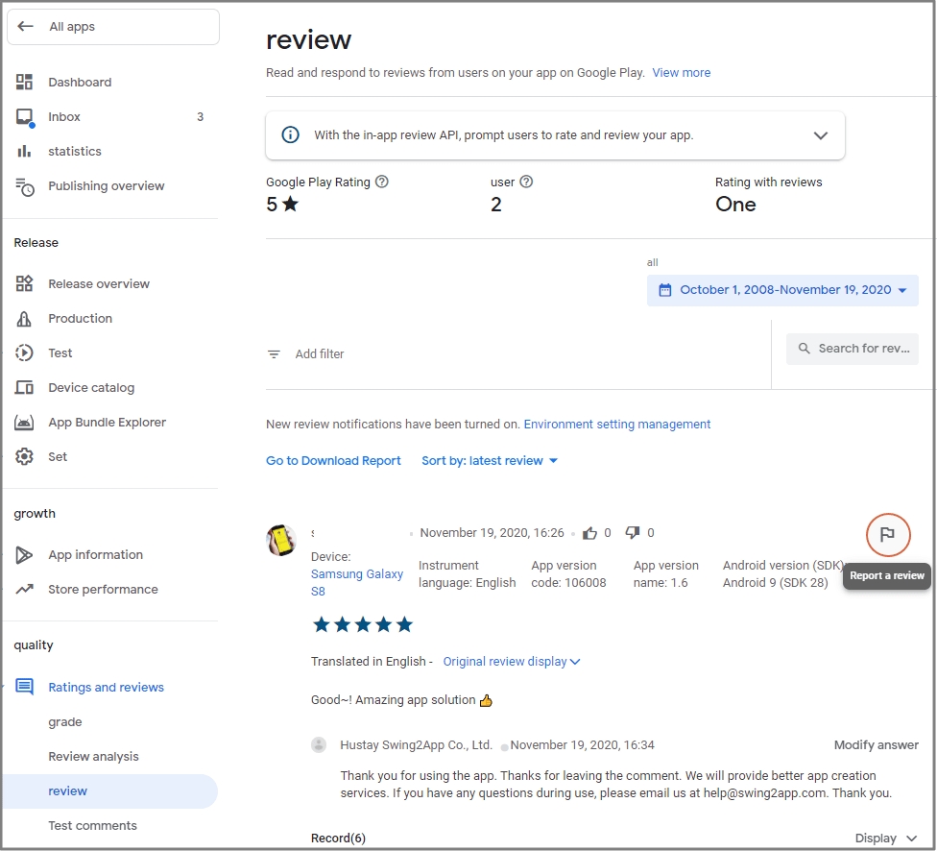This screenshot has width=937, height=851.
Task: Click Go to Download Report link
Action: point(333,461)
